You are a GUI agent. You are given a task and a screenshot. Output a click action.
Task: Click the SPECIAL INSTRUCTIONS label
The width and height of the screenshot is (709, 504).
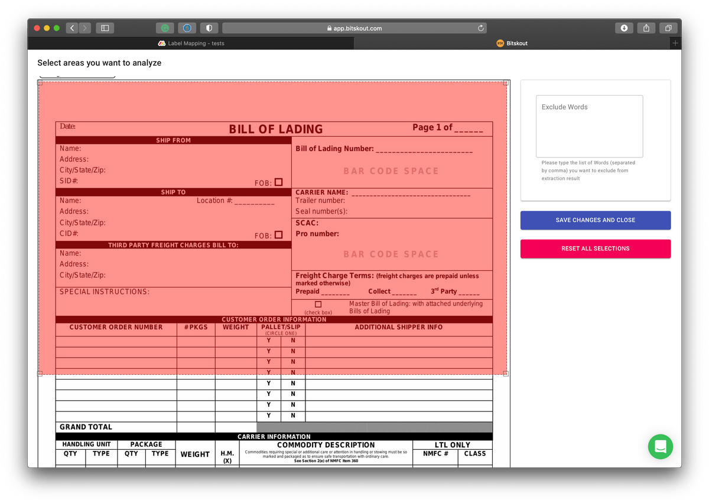pos(105,292)
